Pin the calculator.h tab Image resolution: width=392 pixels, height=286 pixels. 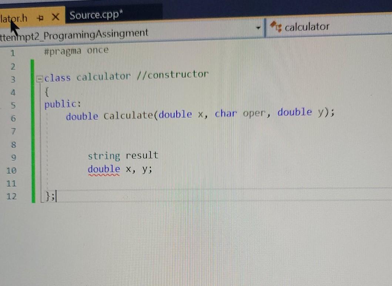(x=40, y=17)
